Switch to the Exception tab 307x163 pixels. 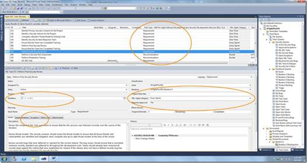(x=35, y=118)
